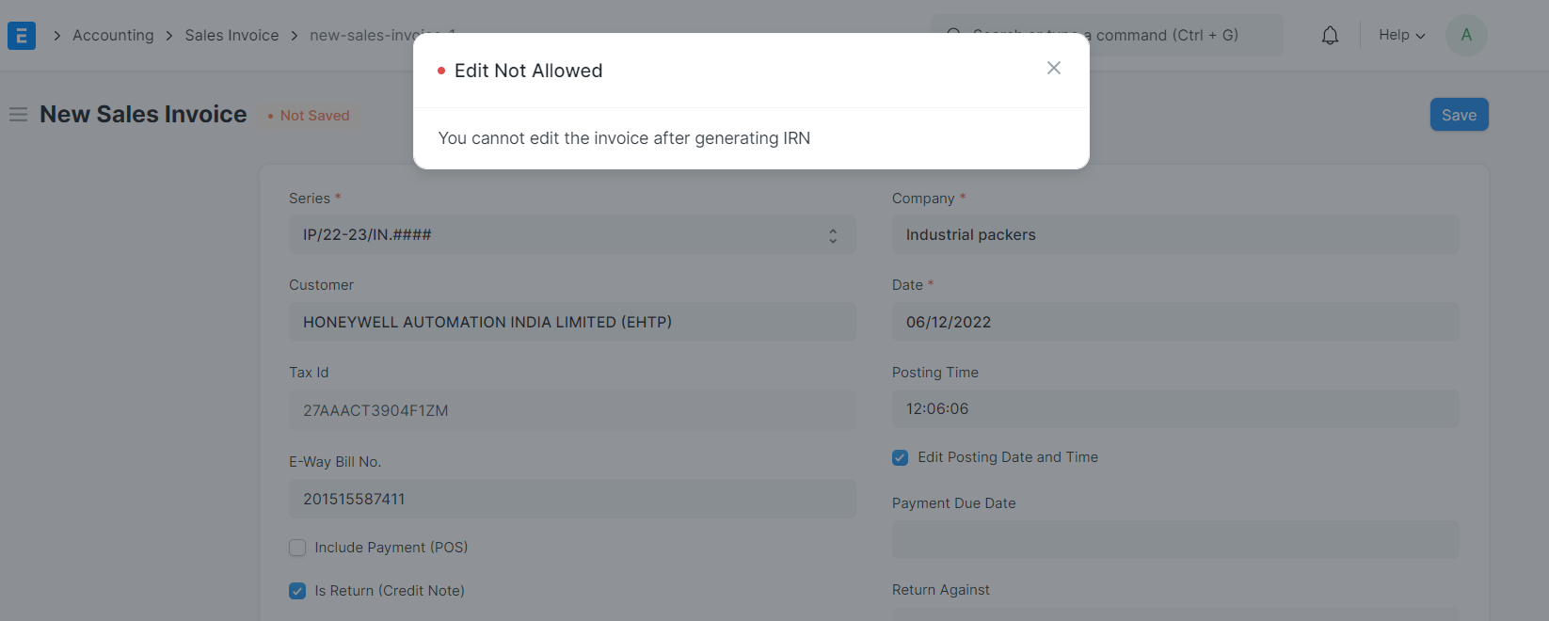Toggle the Include Payment (POS) checkbox
The height and width of the screenshot is (621, 1549).
[x=297, y=548]
